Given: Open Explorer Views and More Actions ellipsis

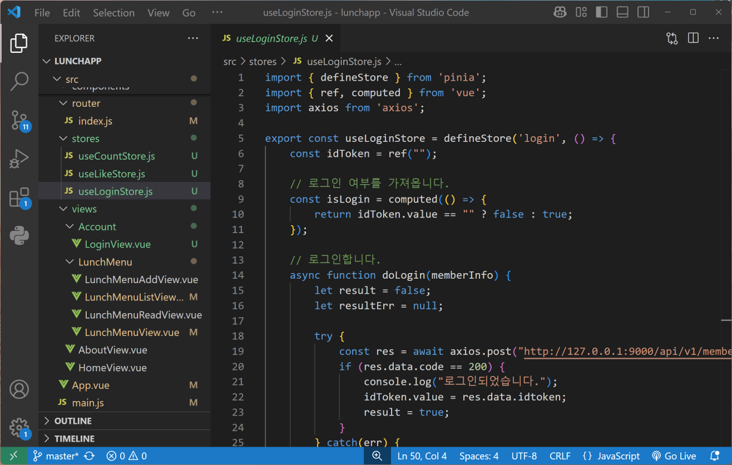Looking at the screenshot, I should (193, 38).
